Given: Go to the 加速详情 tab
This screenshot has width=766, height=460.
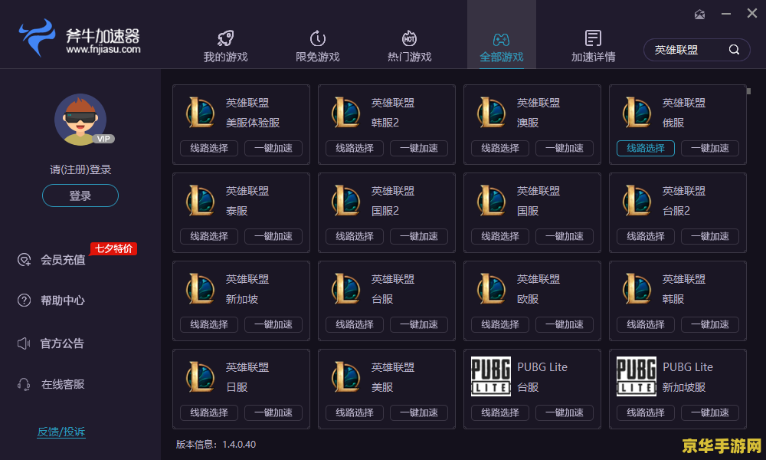Looking at the screenshot, I should (593, 46).
